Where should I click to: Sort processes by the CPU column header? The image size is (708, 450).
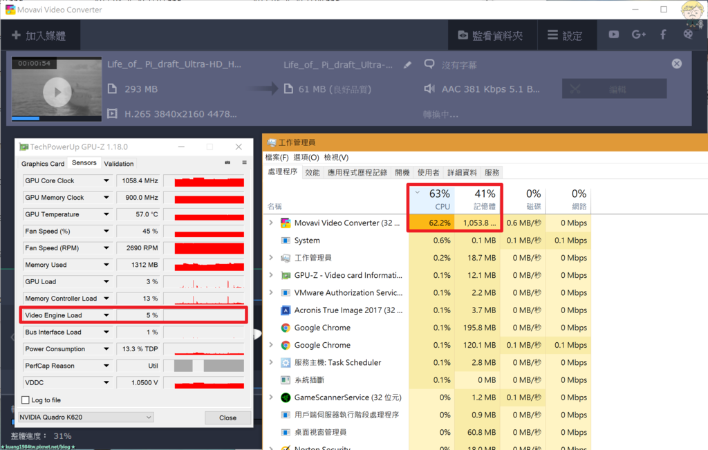point(432,199)
